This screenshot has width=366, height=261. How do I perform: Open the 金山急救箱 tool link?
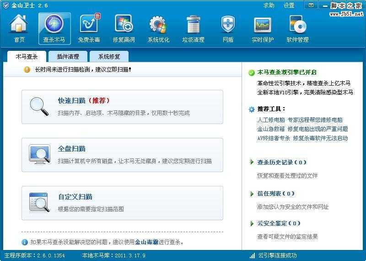pyautogui.click(x=271, y=129)
